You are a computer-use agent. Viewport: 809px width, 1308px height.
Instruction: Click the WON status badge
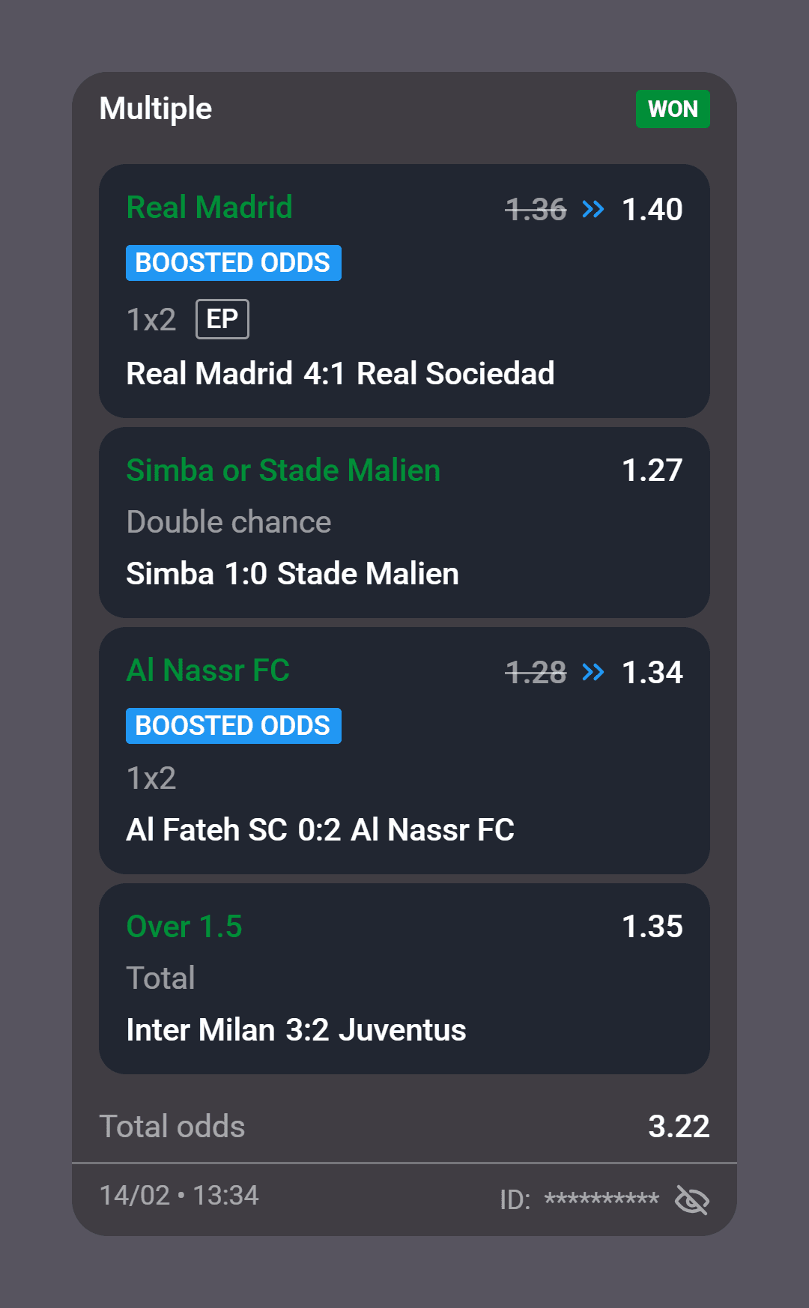[672, 109]
